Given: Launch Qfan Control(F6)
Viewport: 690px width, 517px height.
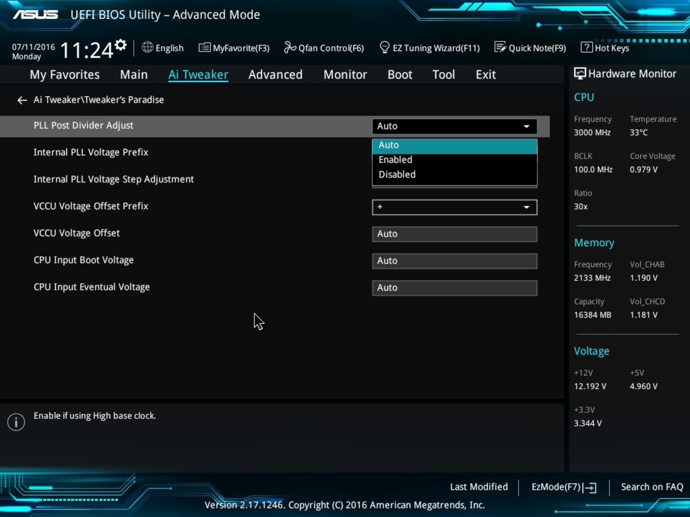Looking at the screenshot, I should pos(331,48).
